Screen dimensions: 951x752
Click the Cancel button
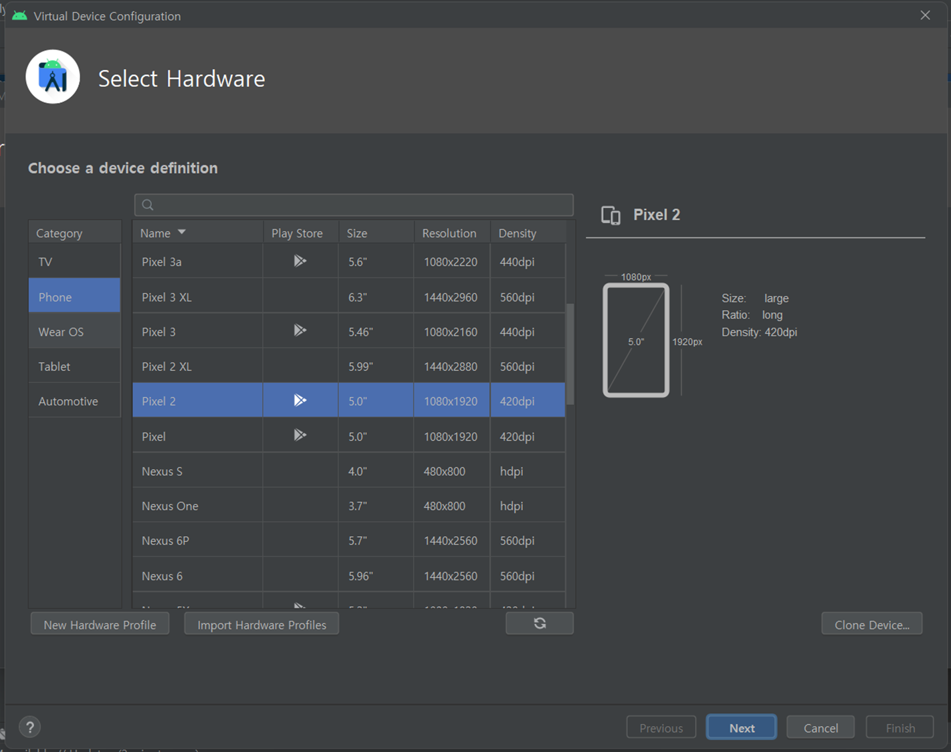(821, 727)
